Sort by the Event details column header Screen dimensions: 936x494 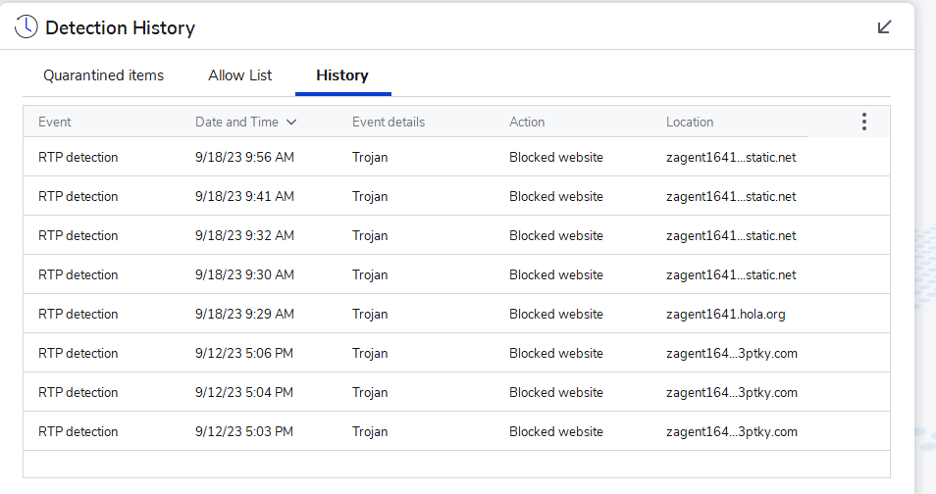click(389, 123)
